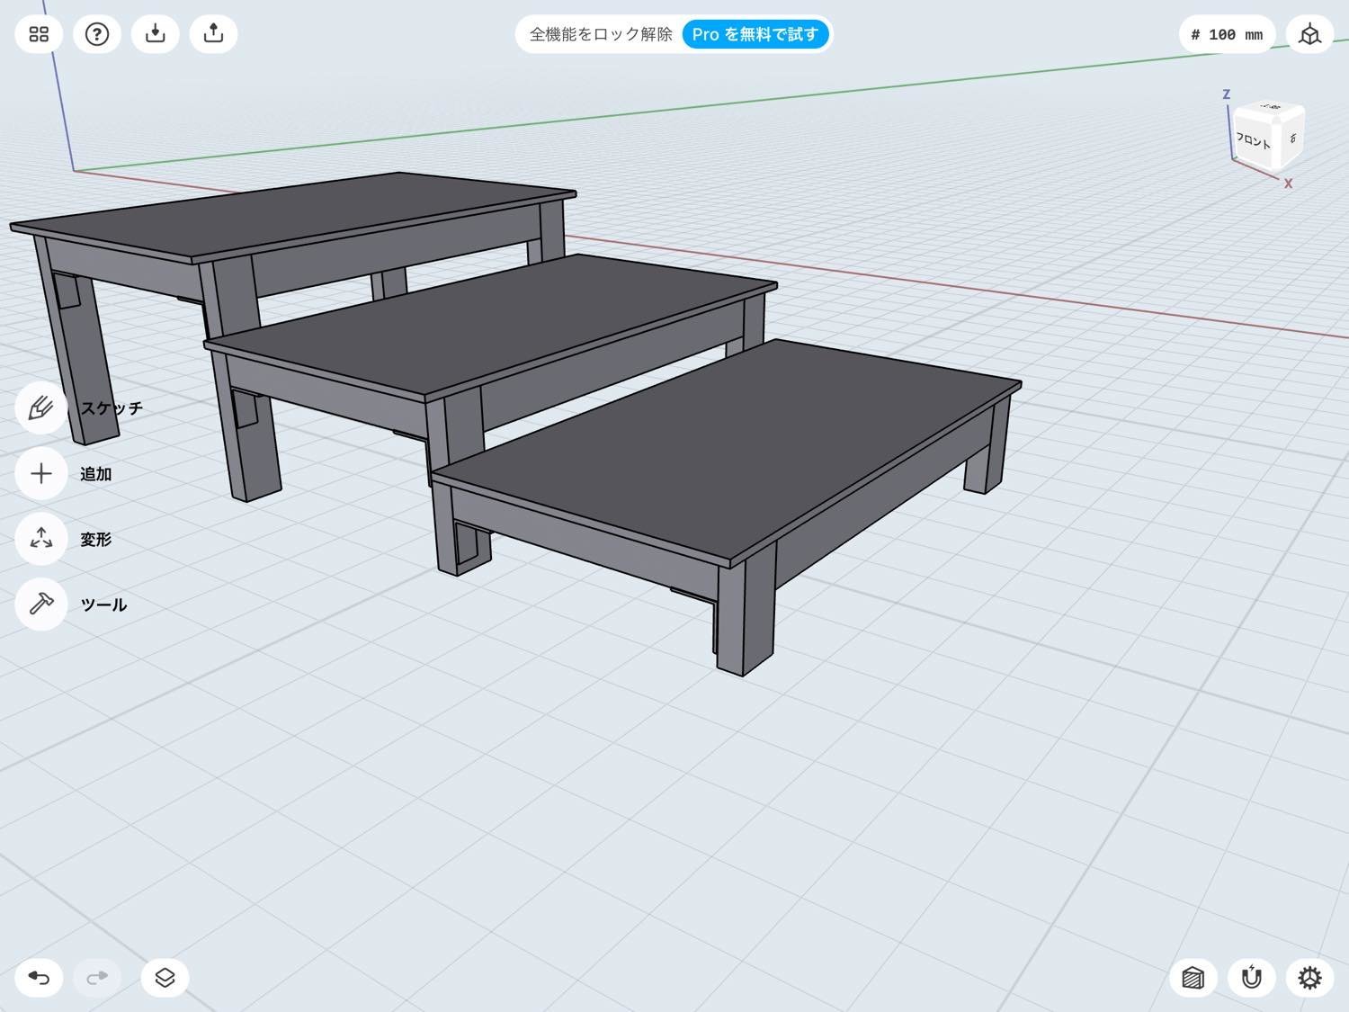This screenshot has width=1349, height=1012.
Task: Click the 変形 label
Action: coord(95,539)
